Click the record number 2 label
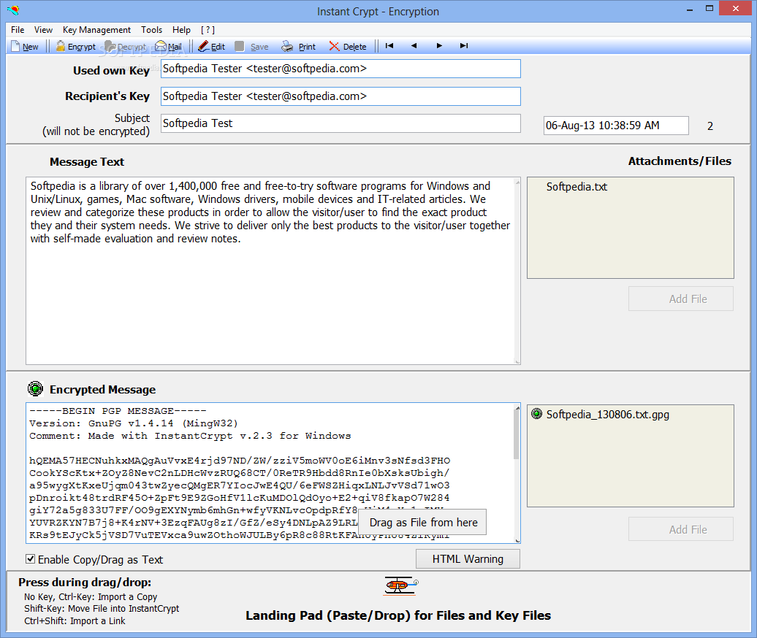This screenshot has height=638, width=757. 710,126
